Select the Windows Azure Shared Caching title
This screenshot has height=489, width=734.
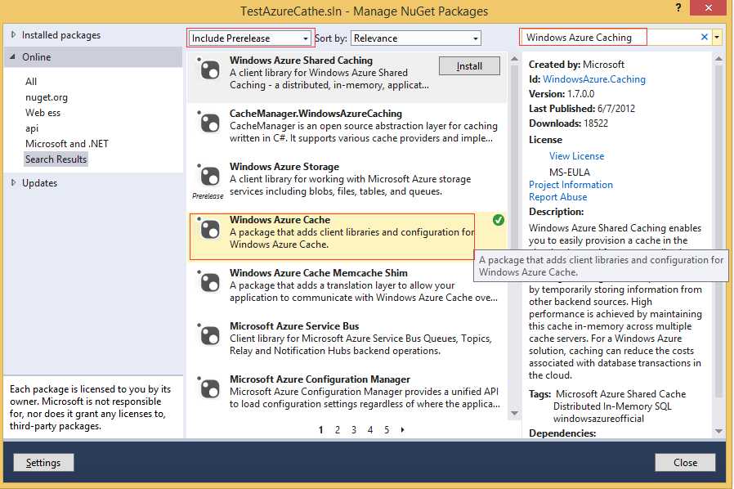(x=301, y=61)
